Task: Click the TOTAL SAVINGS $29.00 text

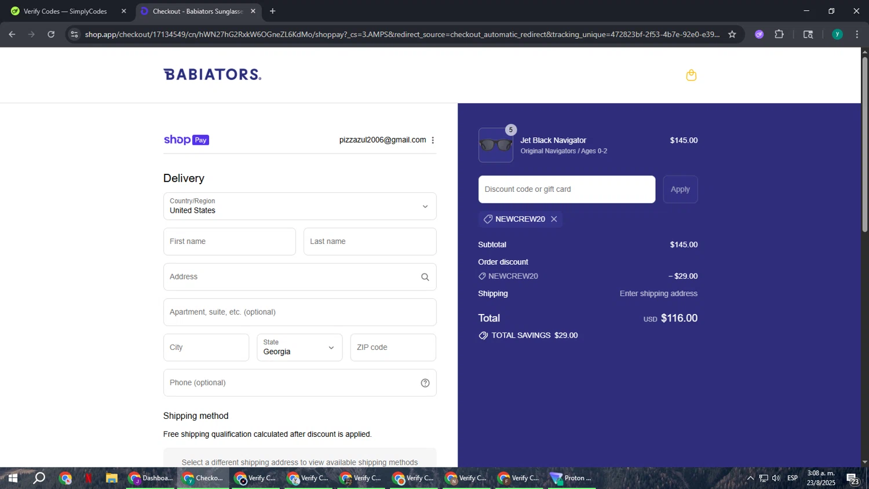Action: [534, 335]
